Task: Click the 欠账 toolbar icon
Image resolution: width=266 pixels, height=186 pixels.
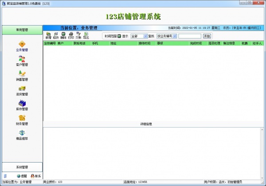Action: pos(78,35)
